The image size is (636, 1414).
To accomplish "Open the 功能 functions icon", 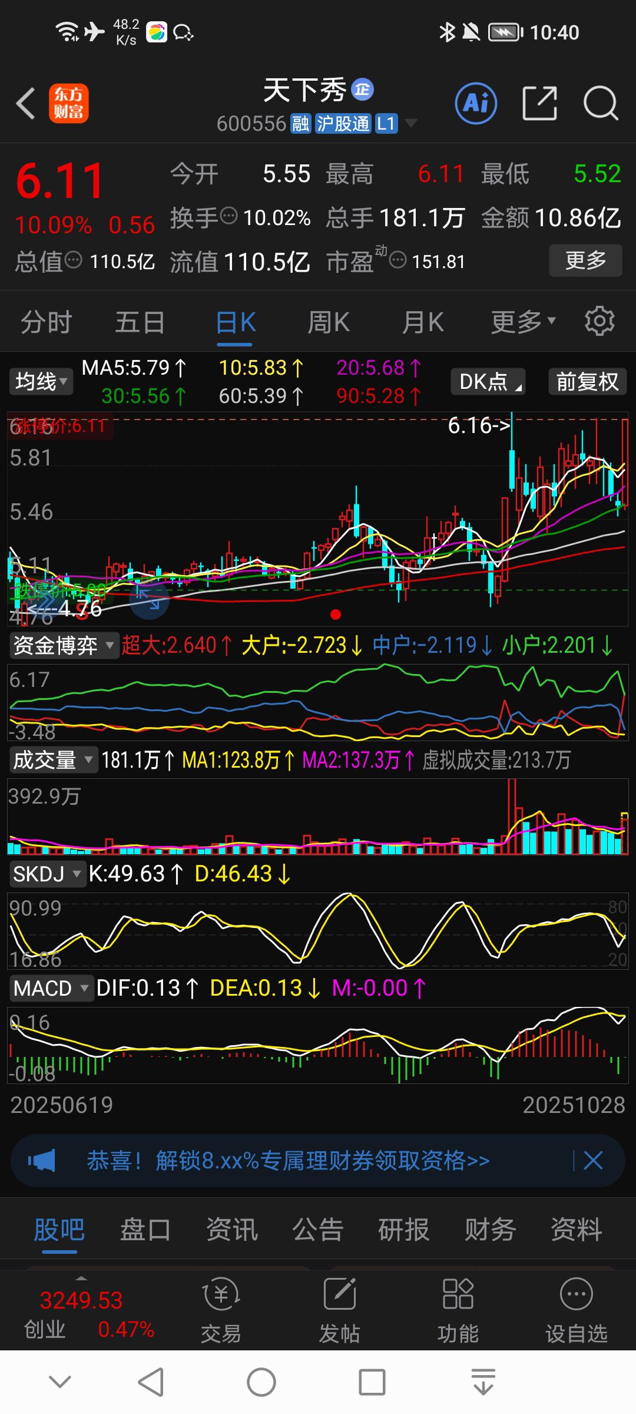I will click(458, 1311).
